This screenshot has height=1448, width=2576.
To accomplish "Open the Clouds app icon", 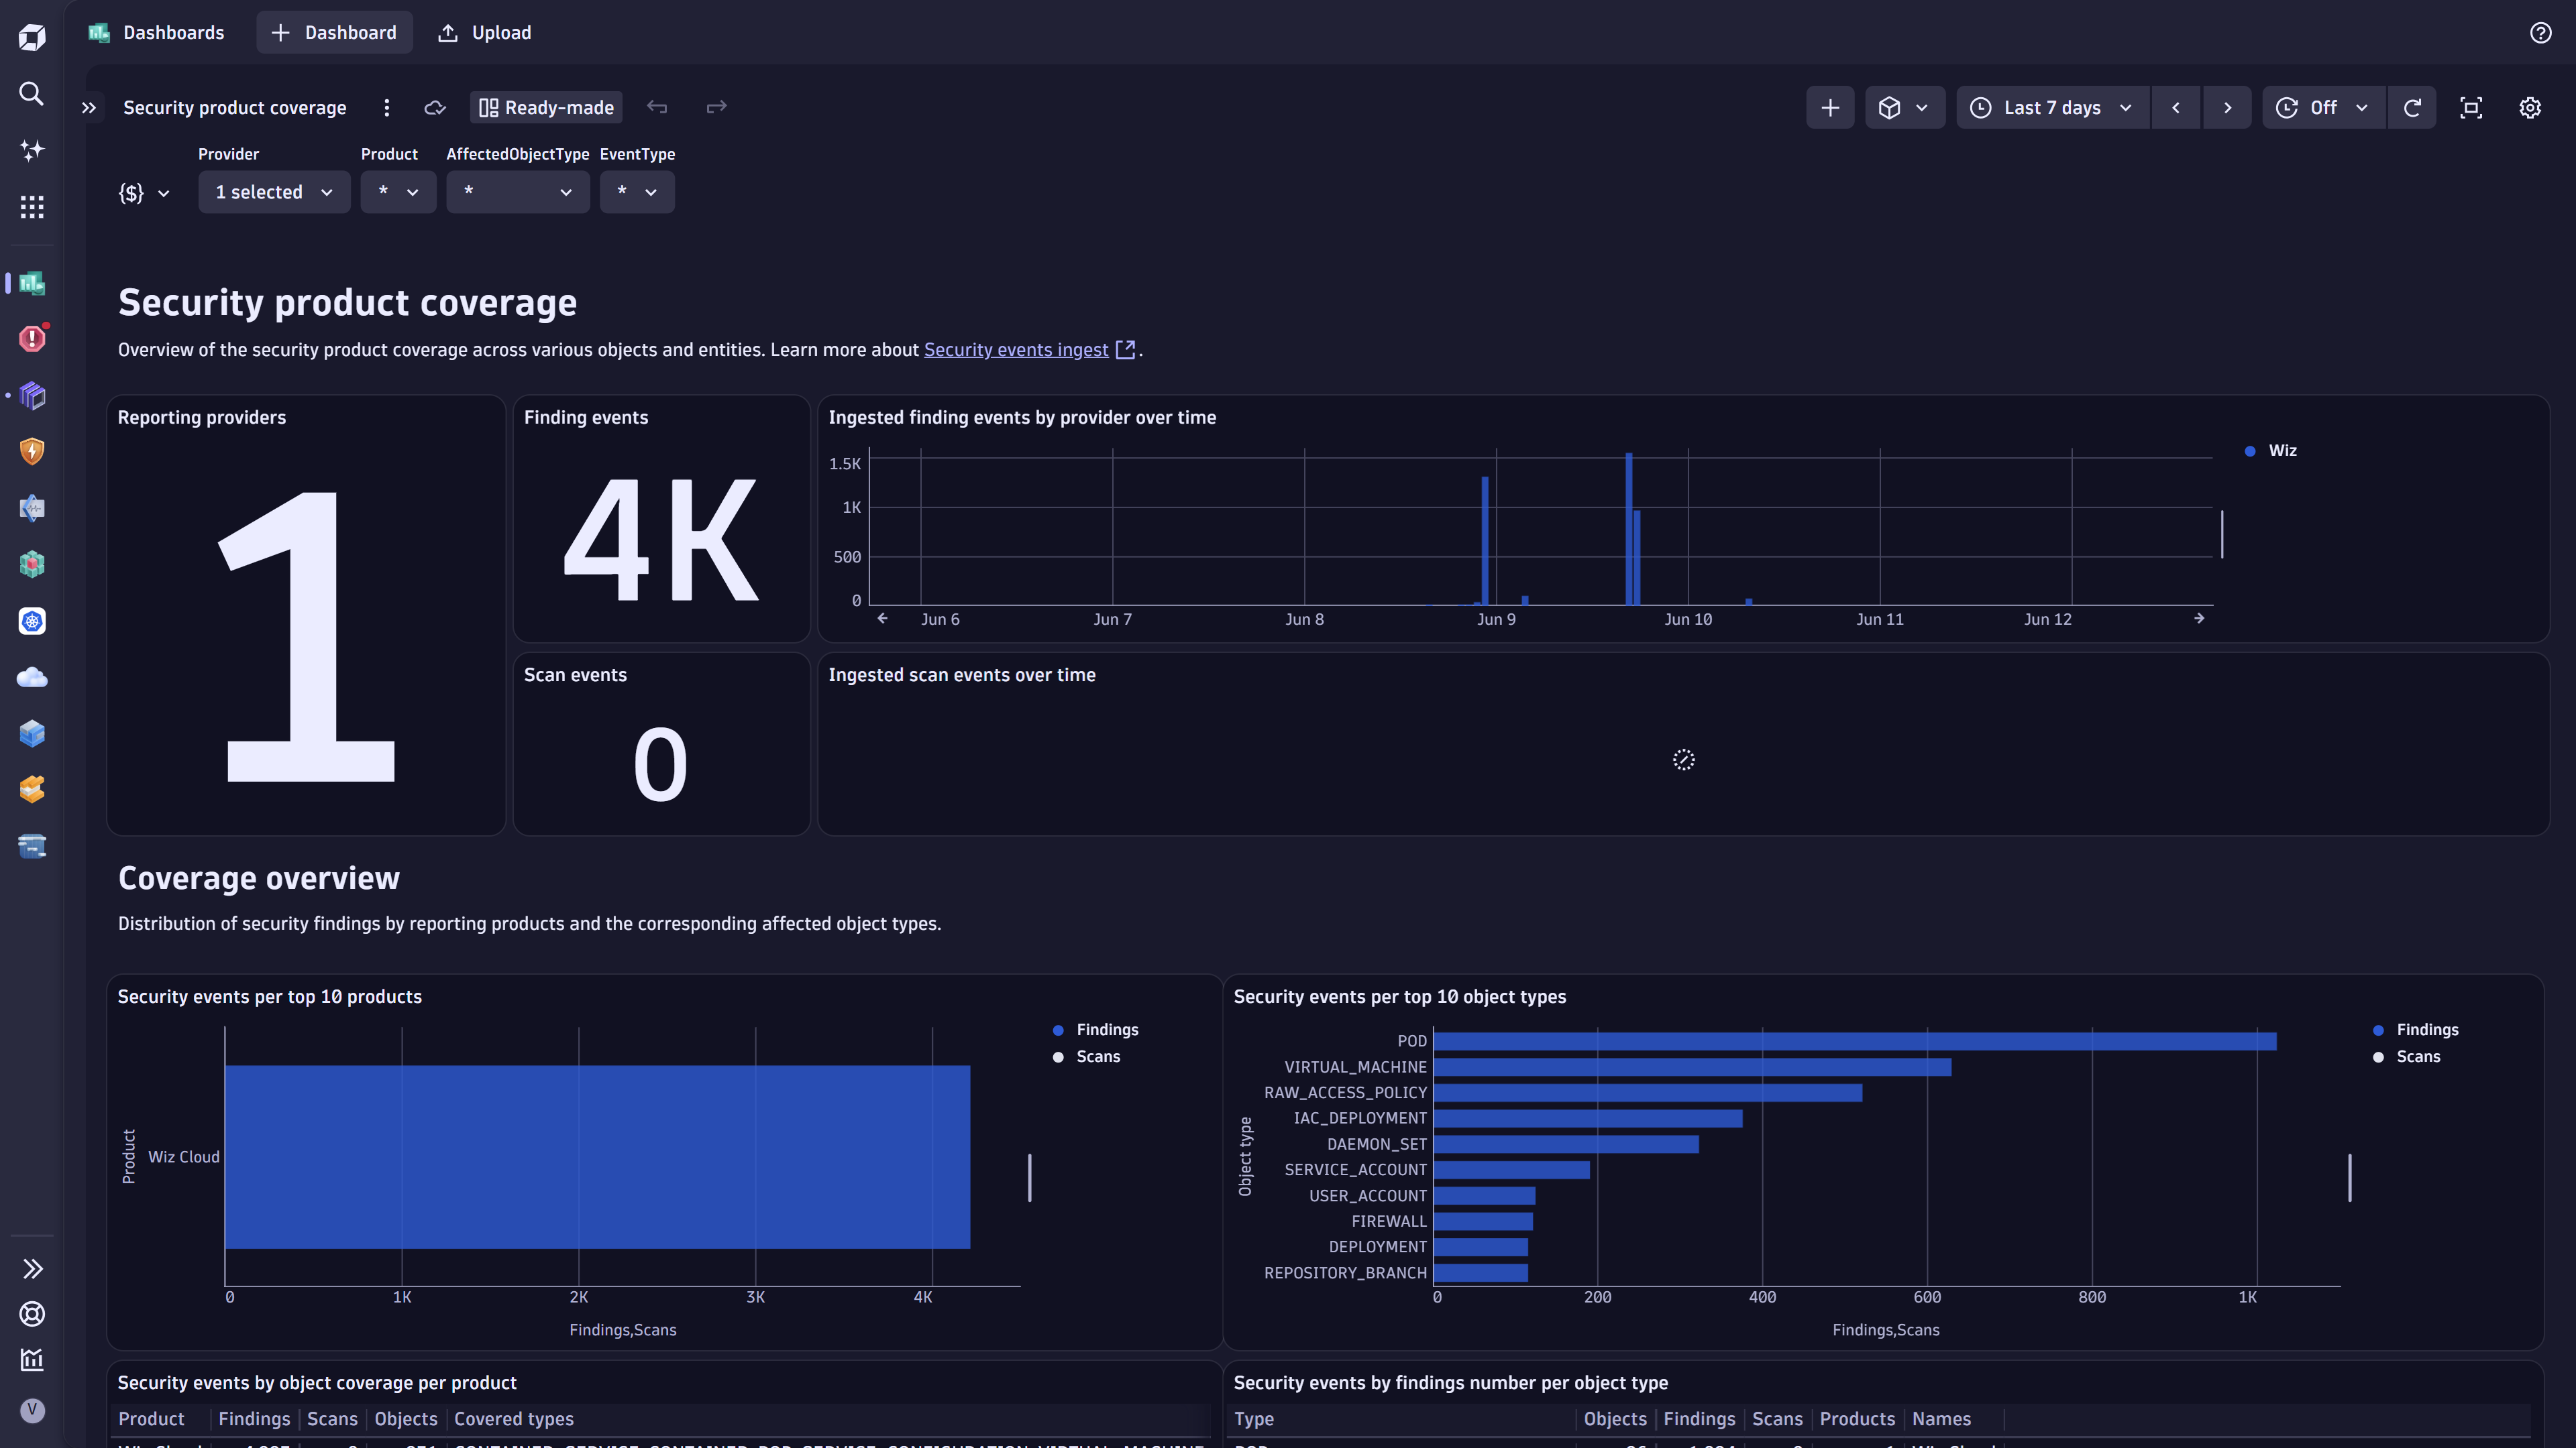I will 32,678.
